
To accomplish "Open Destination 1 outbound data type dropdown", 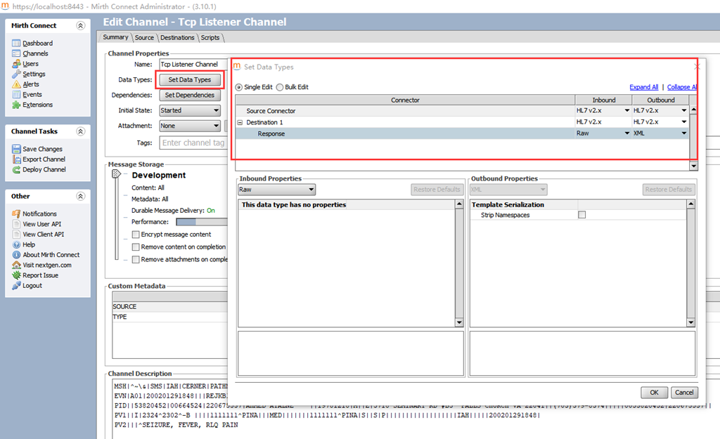I will [x=683, y=122].
